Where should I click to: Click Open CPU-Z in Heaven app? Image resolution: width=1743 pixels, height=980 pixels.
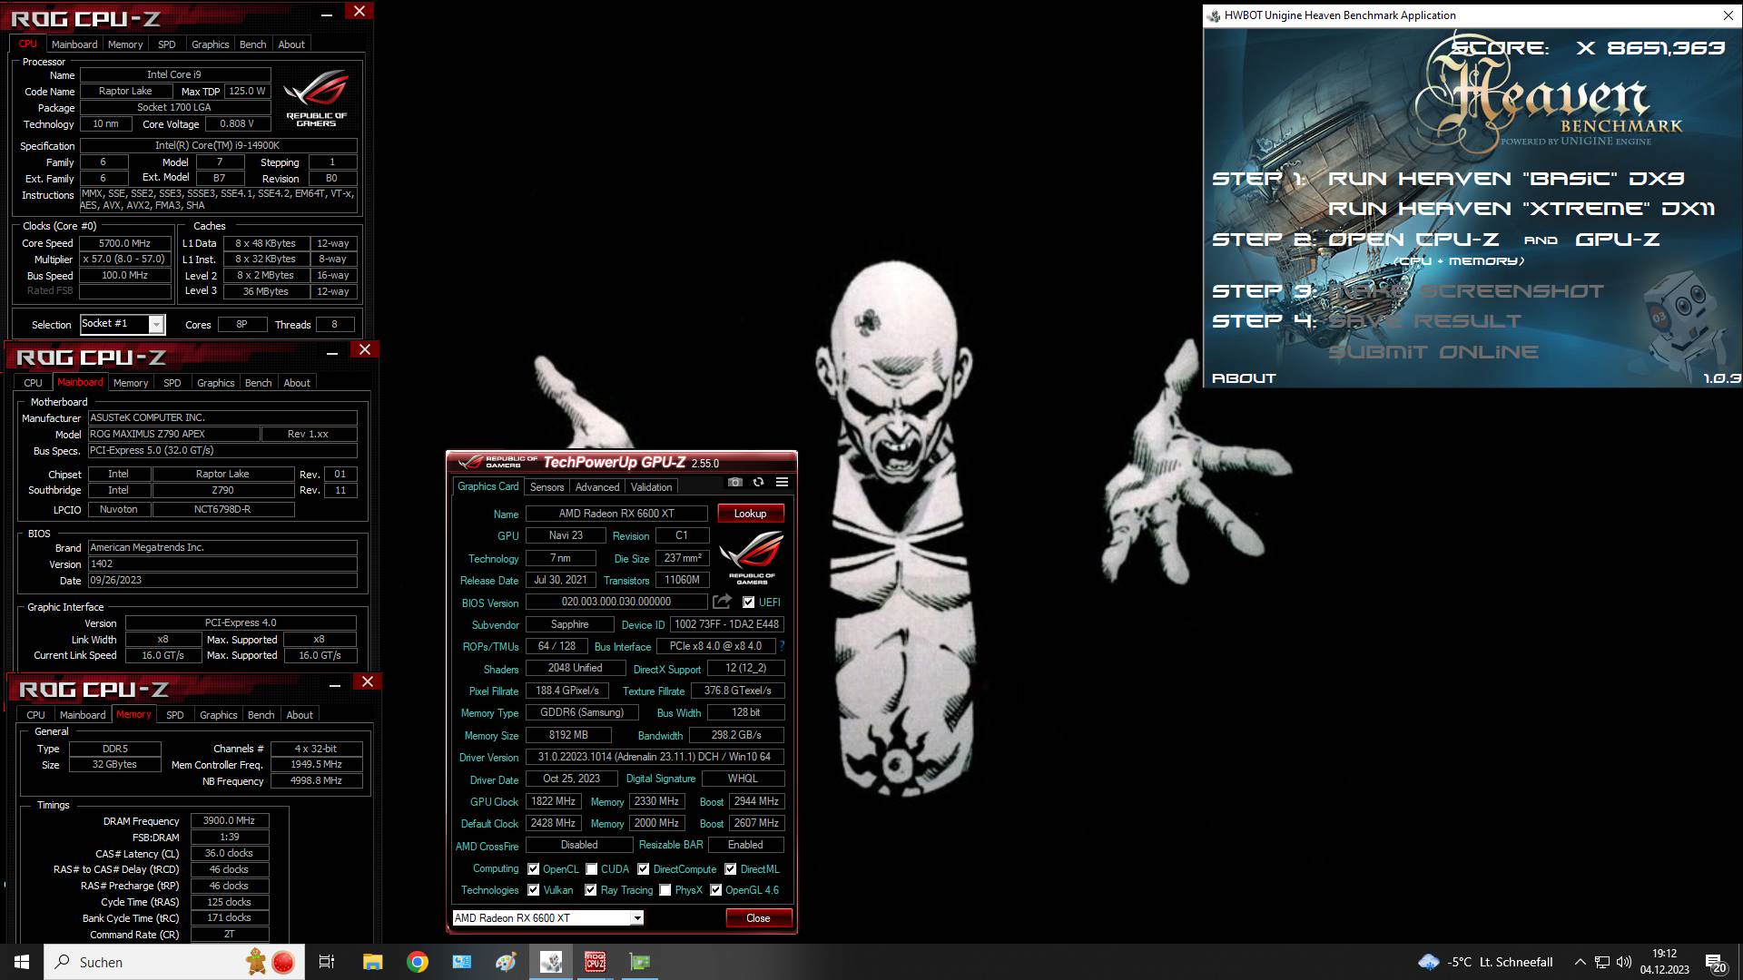click(x=1413, y=240)
